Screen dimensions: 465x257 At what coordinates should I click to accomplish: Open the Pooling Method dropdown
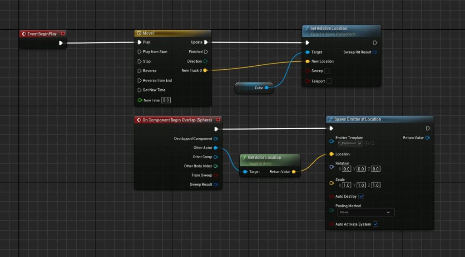point(365,212)
